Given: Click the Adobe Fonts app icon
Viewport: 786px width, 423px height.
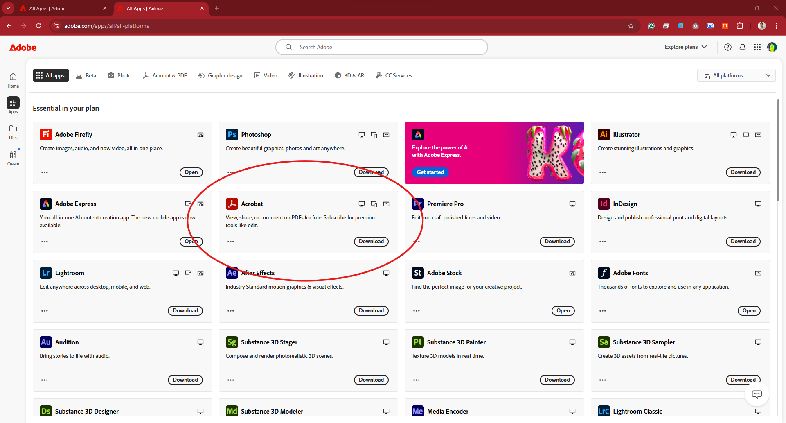Looking at the screenshot, I should (604, 273).
